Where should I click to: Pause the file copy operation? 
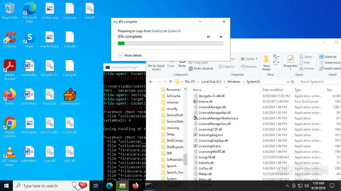click(x=208, y=37)
